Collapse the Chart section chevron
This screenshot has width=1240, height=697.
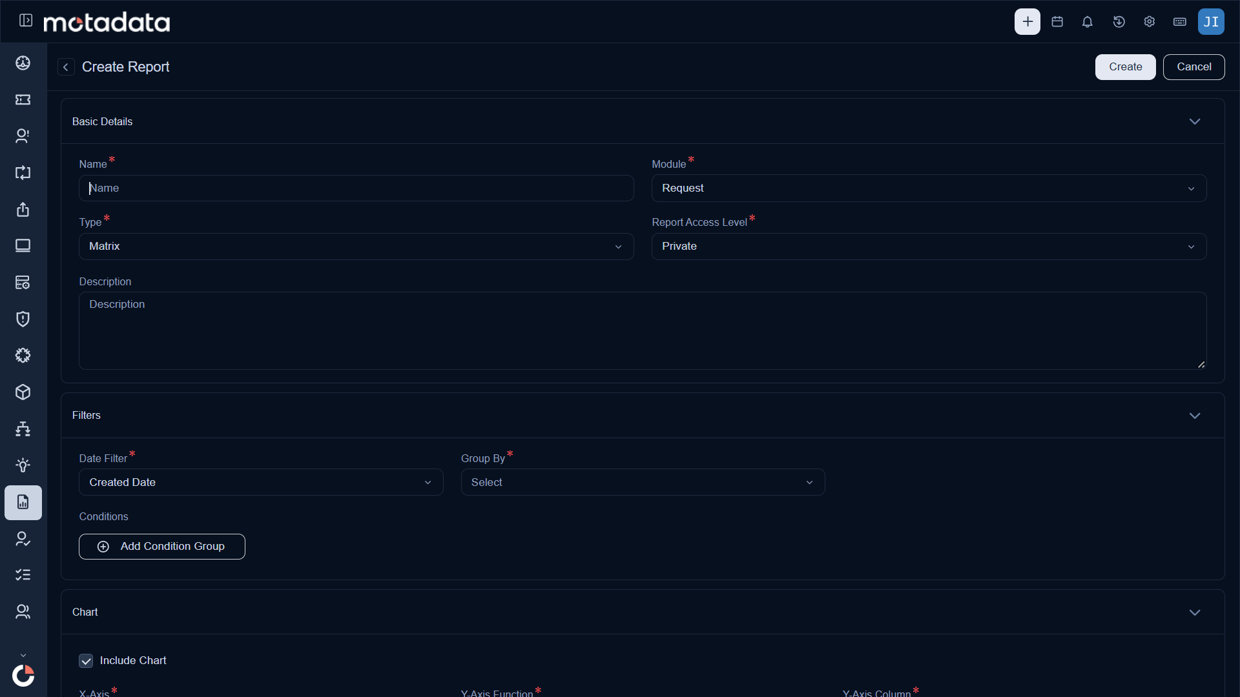[1195, 612]
